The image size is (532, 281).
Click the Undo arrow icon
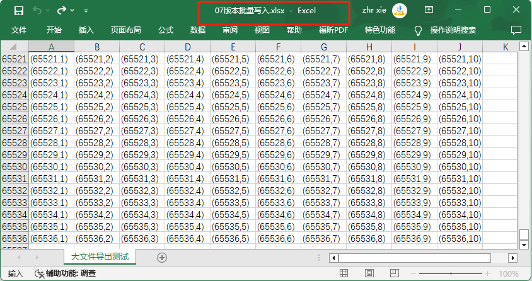[x=37, y=10]
